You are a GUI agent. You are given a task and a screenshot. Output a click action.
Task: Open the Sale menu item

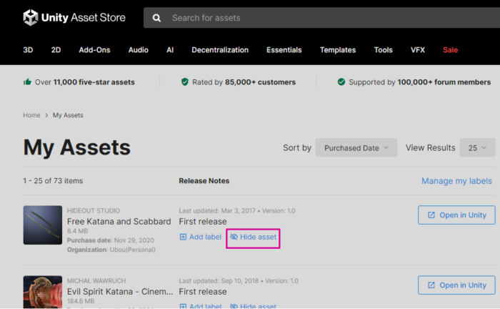450,50
